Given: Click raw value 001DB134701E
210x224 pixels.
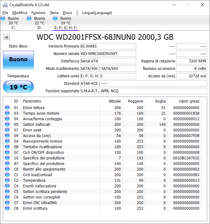Looking at the screenshot, I should click(x=186, y=158).
